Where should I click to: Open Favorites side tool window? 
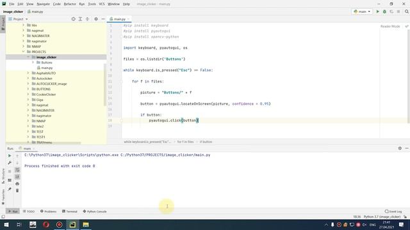(x=3, y=197)
